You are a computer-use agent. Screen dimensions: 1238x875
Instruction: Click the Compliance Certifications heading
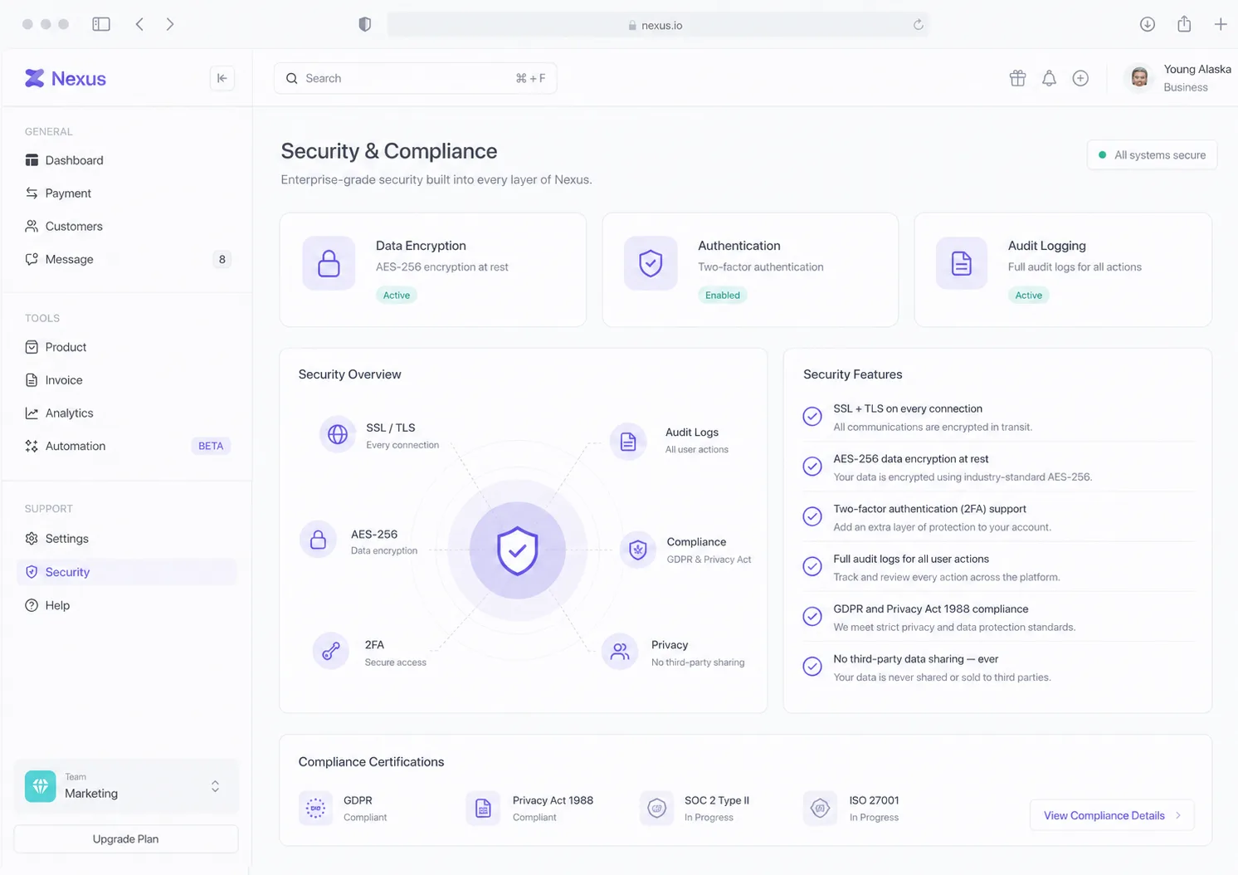tap(371, 762)
